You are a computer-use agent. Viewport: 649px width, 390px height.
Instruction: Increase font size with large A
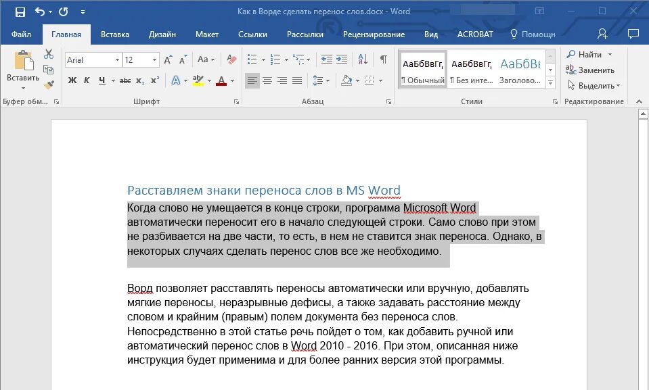168,60
